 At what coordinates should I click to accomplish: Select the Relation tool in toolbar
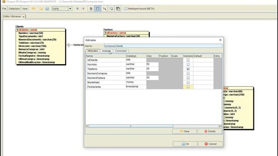click(x=104, y=9)
